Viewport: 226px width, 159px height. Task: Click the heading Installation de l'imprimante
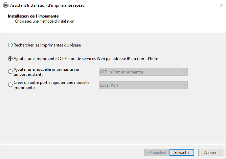(33, 16)
